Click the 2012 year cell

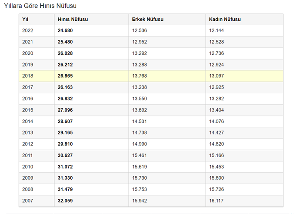[28, 144]
